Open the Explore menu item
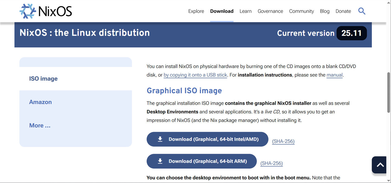 pyautogui.click(x=196, y=11)
